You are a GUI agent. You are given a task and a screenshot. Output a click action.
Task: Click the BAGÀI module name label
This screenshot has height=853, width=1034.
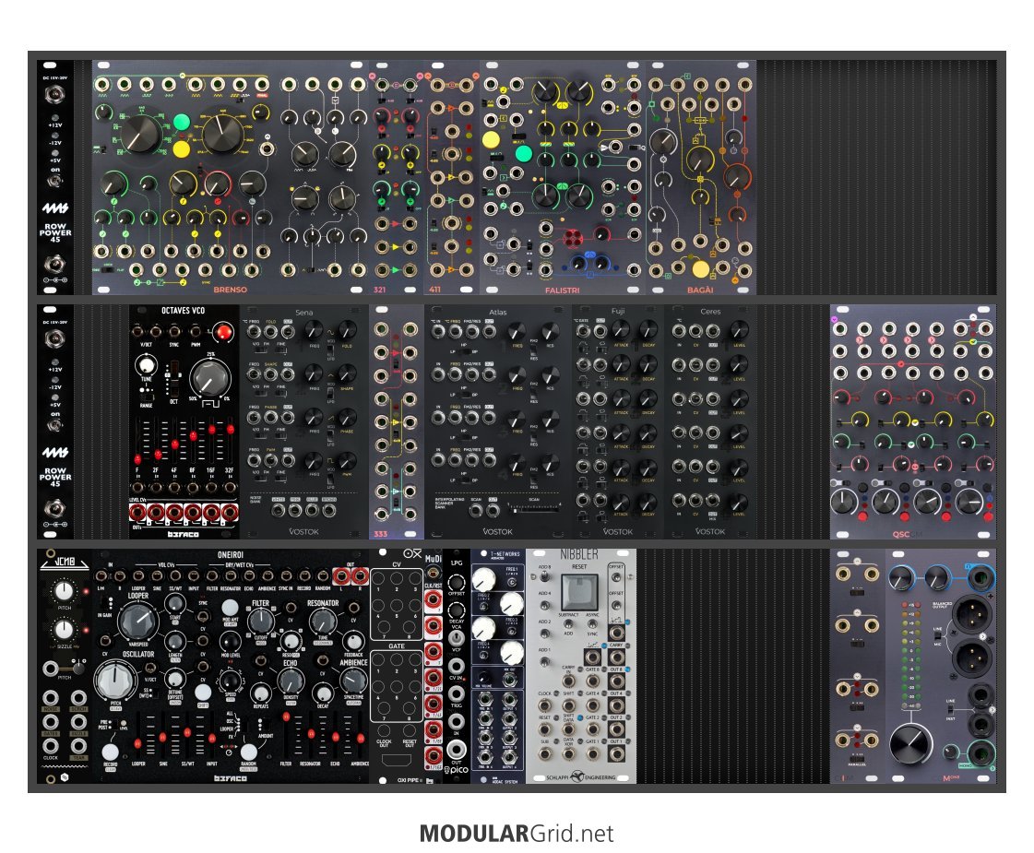700,290
